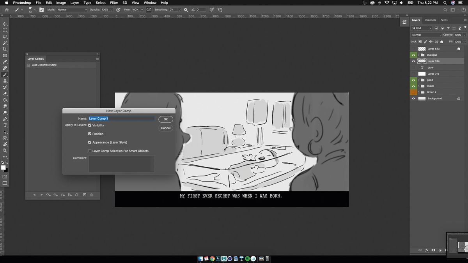Enable Layer Comp Selection For Smart Objects
The height and width of the screenshot is (263, 468).
point(90,151)
